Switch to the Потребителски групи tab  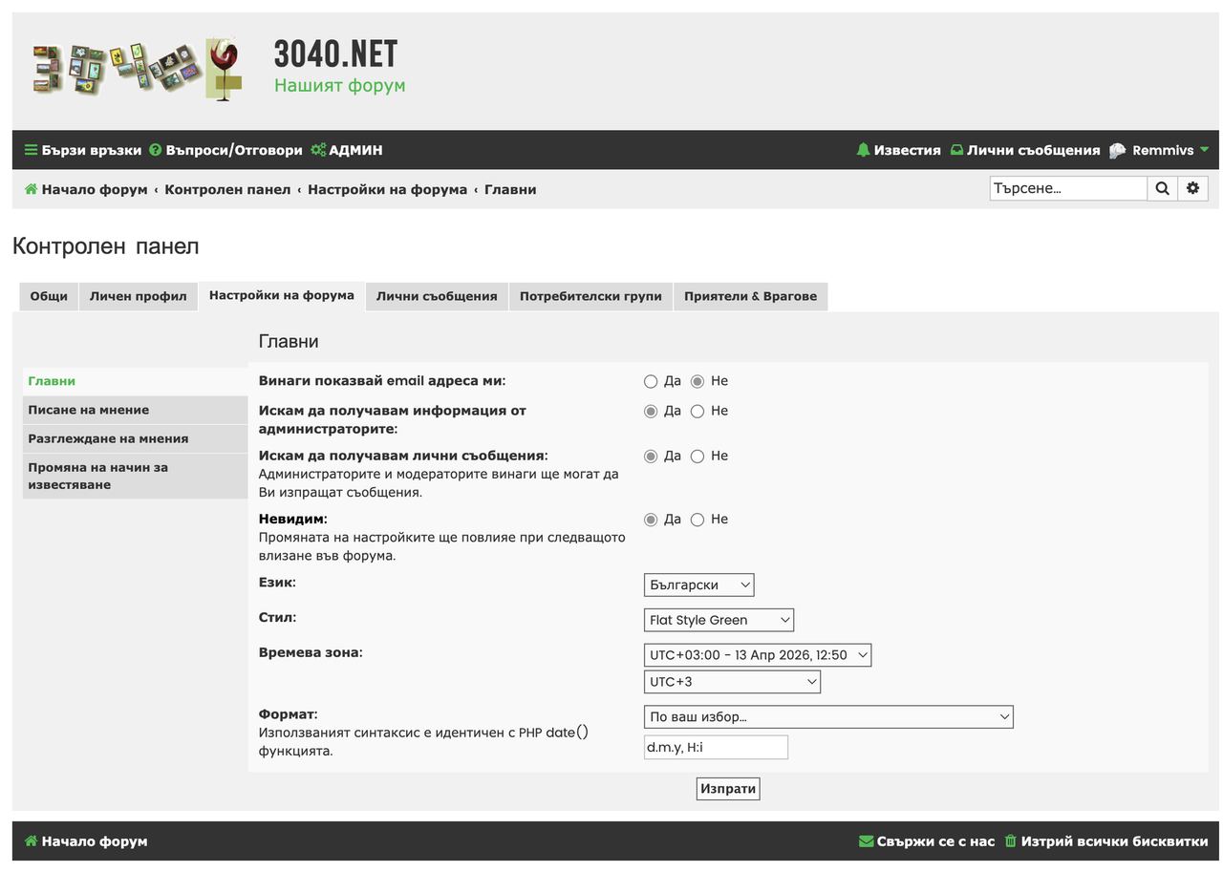pos(590,296)
